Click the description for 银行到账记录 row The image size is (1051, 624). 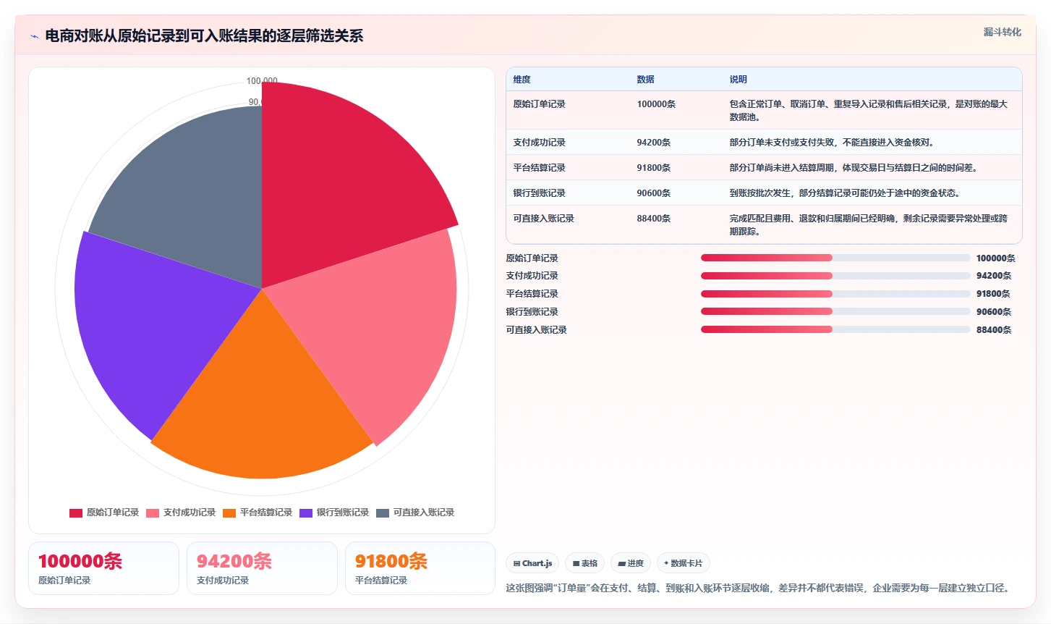[844, 193]
